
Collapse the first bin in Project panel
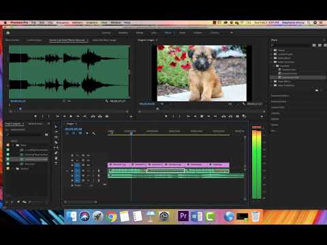[x=13, y=145]
